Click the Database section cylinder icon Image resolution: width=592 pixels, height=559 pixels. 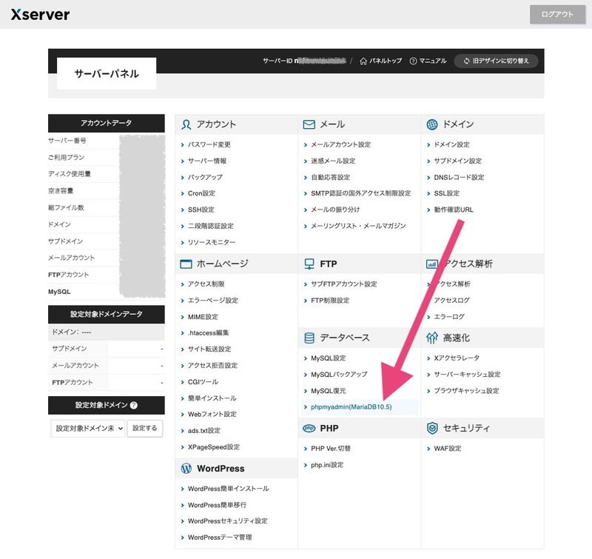(309, 338)
